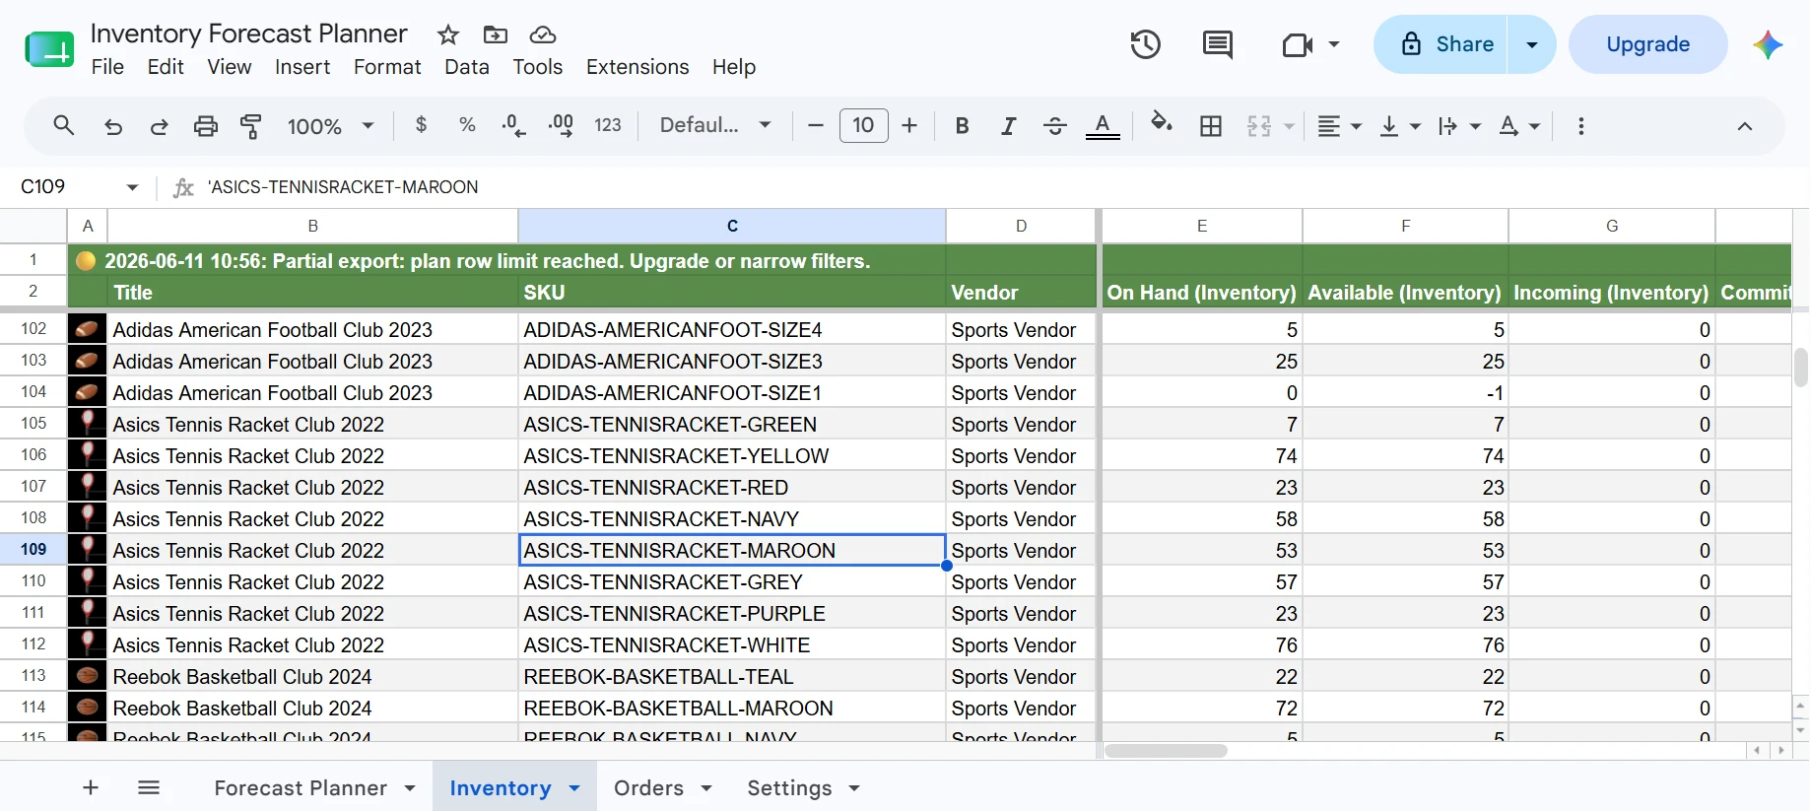Open the Share options dropdown arrow
This screenshot has width=1810, height=811.
[1532, 44]
